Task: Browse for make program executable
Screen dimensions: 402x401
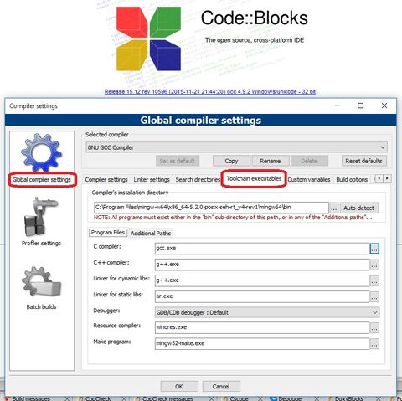Action: (x=374, y=344)
